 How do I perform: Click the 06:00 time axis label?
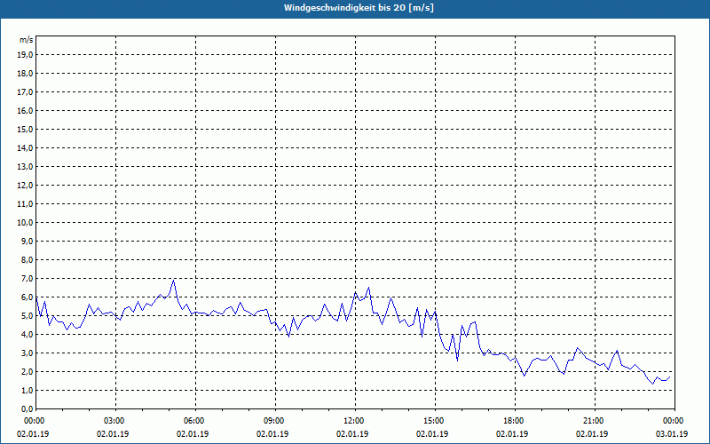coord(195,421)
